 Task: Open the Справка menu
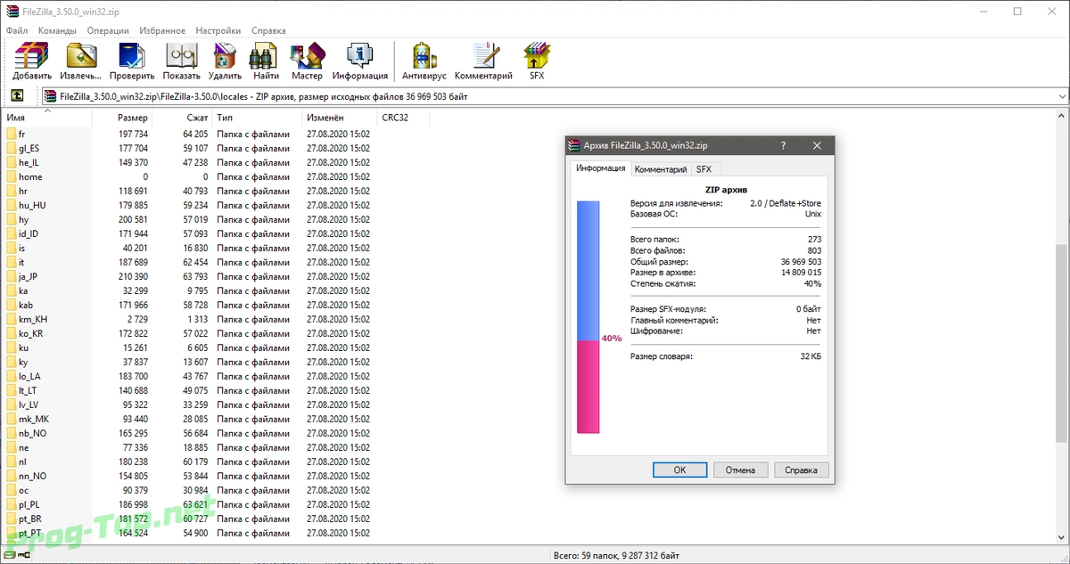pos(268,30)
